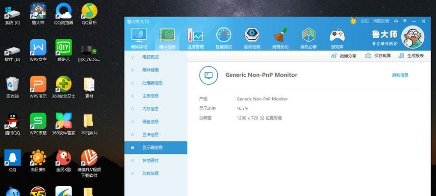Open 驱动检测 driver detection

click(252, 39)
